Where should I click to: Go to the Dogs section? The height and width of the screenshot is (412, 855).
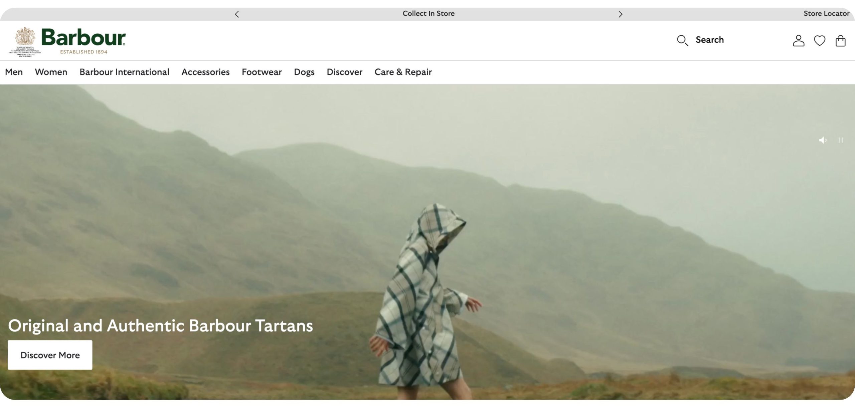pos(304,72)
